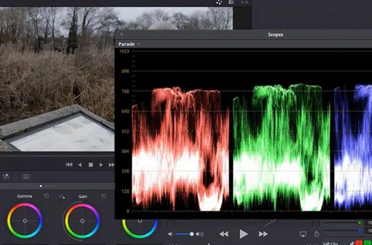Open the Parade scope type dropdown
This screenshot has height=245, width=372.
click(x=129, y=44)
